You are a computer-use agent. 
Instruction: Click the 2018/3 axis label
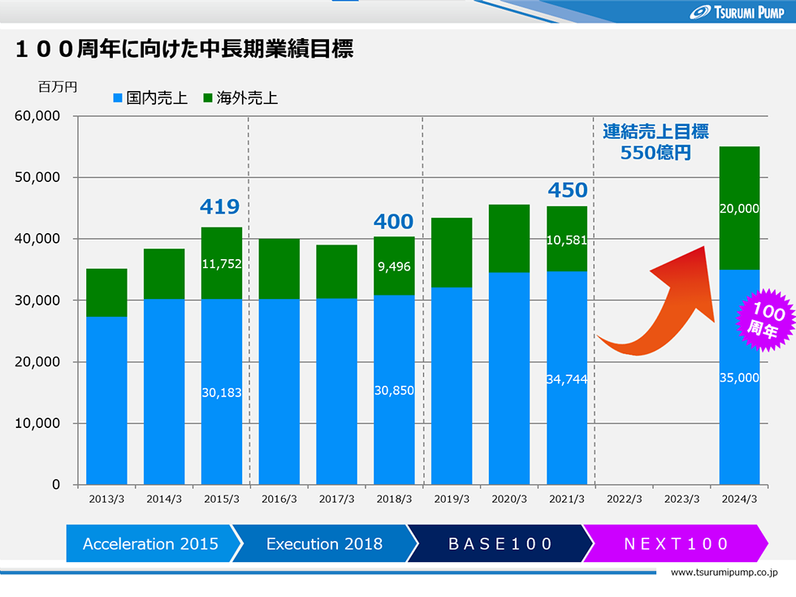pyautogui.click(x=394, y=499)
